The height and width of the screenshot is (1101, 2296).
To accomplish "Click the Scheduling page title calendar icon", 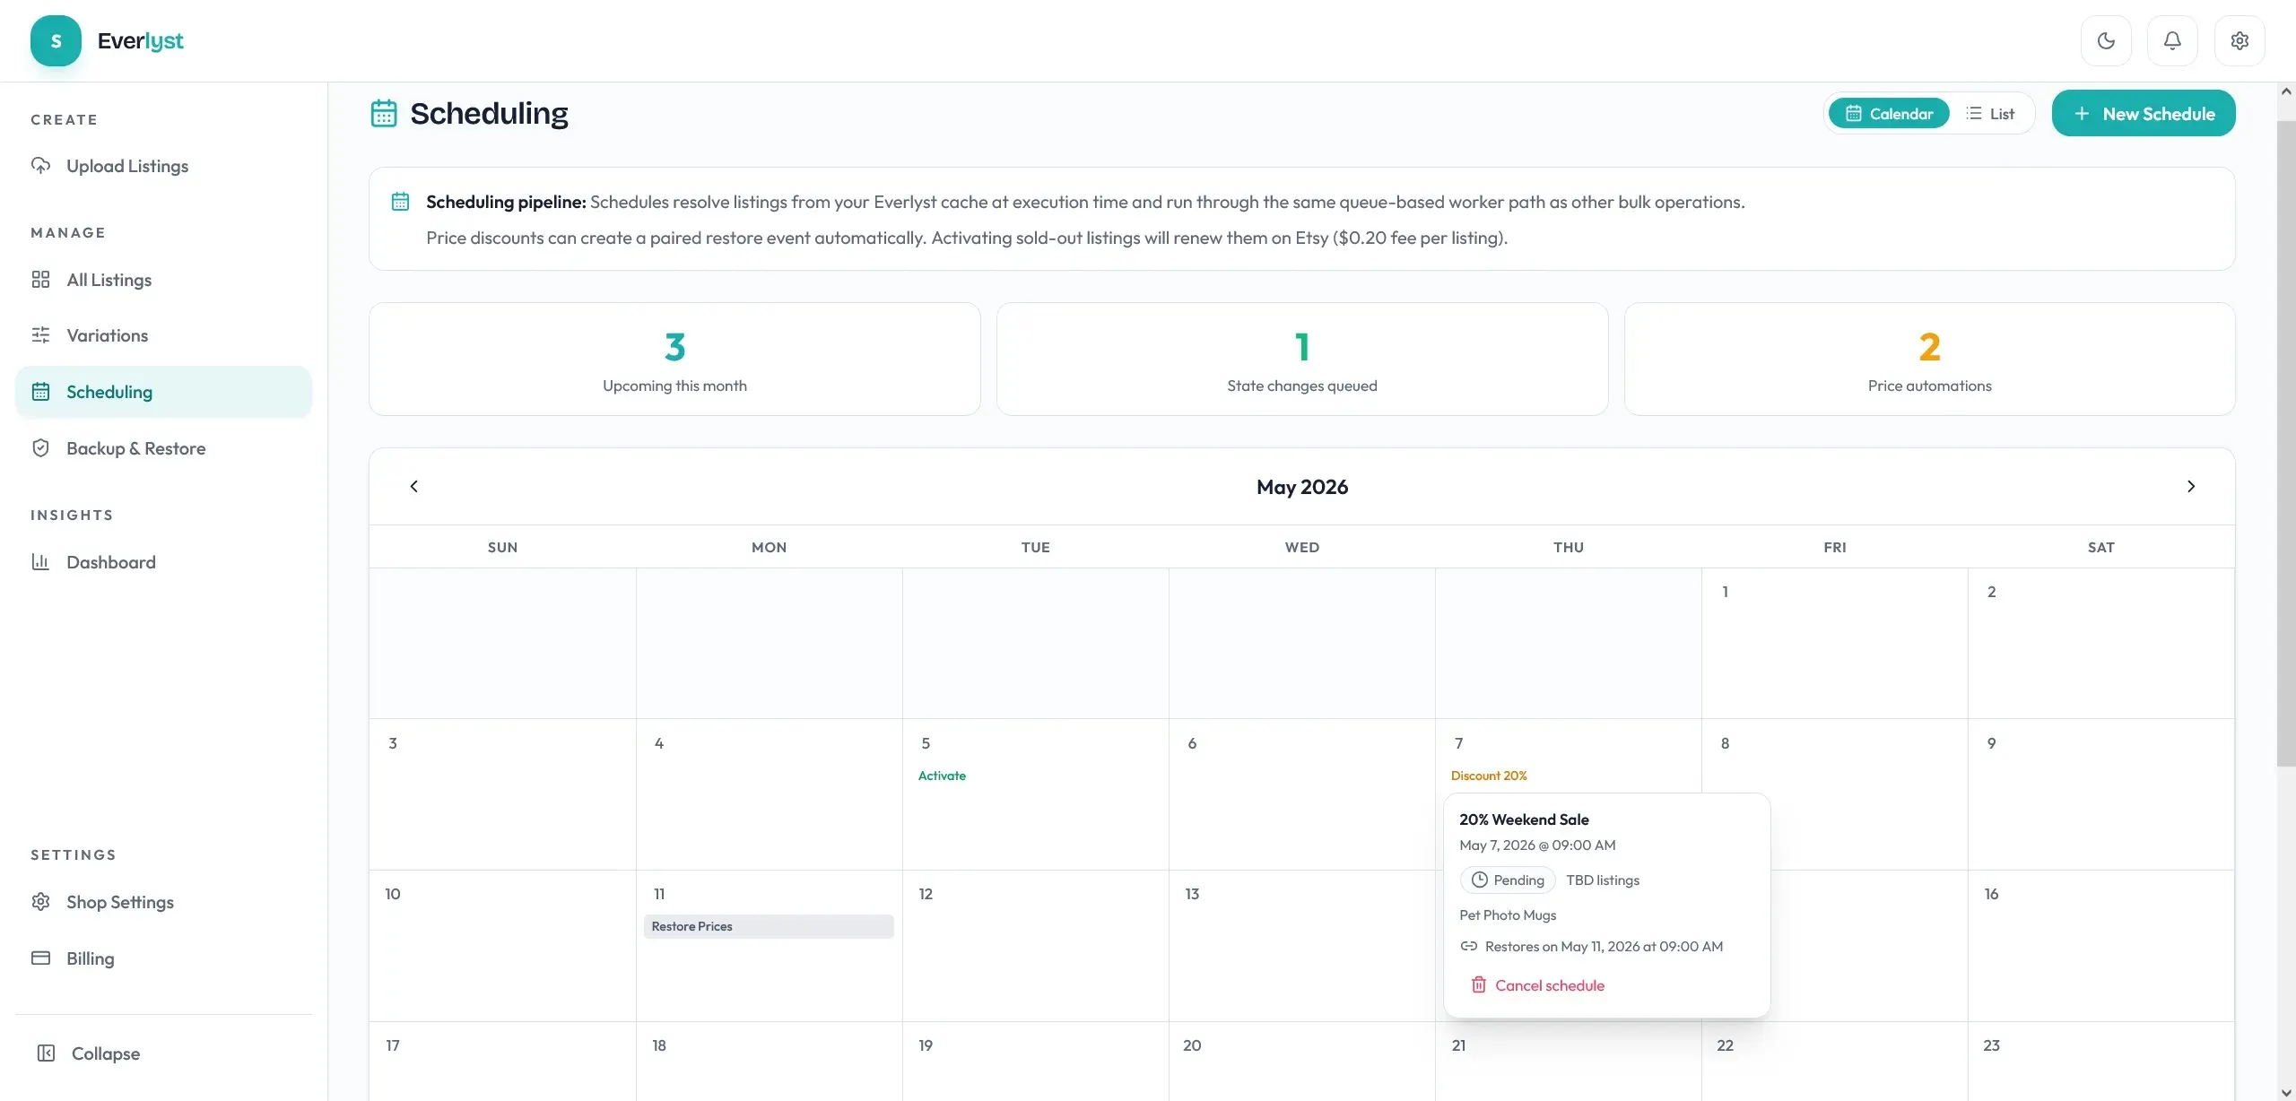I will tap(384, 114).
